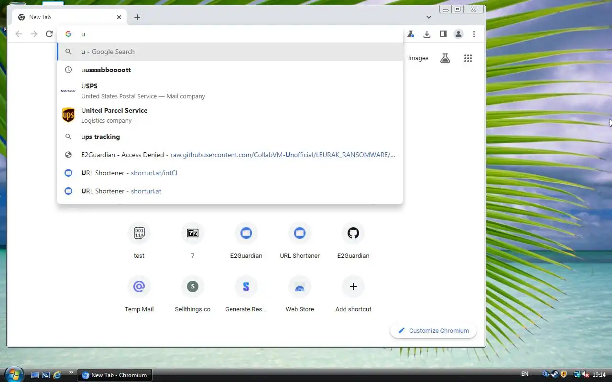Open the first E2Guardian shortcut tile
612x382 pixels.
tap(246, 241)
